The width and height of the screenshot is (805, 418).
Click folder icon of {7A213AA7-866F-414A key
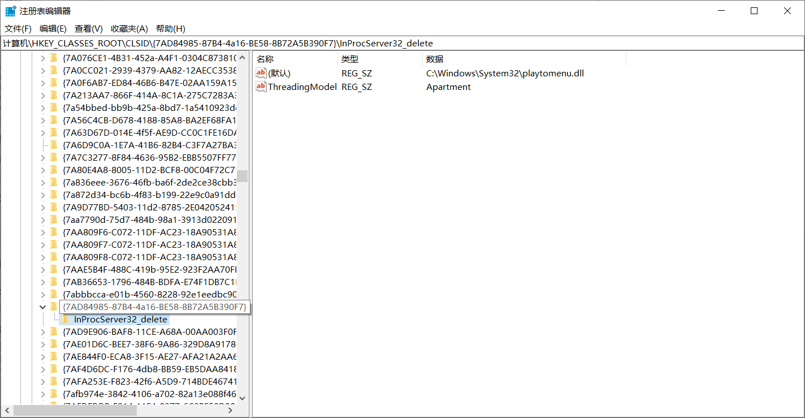(54, 95)
